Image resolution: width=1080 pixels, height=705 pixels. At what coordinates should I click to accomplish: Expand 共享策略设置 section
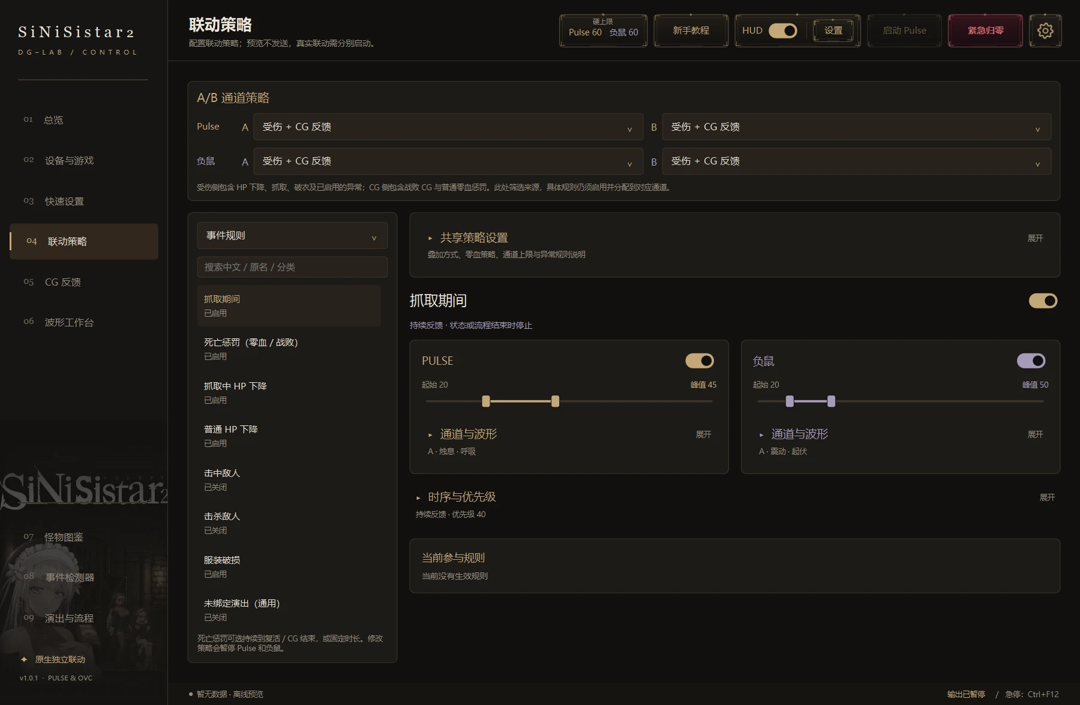tap(474, 238)
